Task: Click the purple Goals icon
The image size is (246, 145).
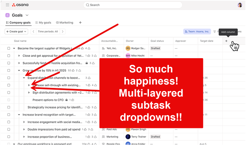Action: [x=7, y=15]
